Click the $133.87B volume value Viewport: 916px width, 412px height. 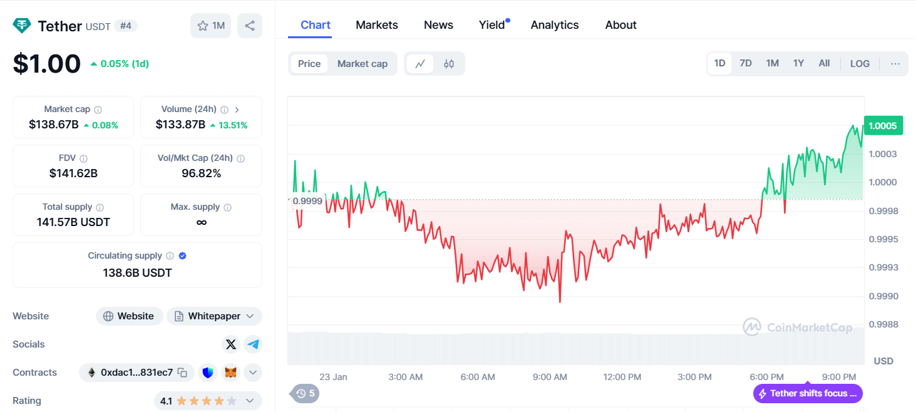pos(180,125)
